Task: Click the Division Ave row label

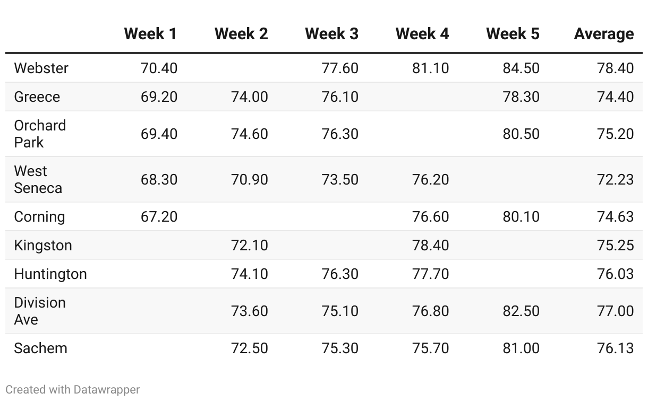Action: click(x=40, y=311)
